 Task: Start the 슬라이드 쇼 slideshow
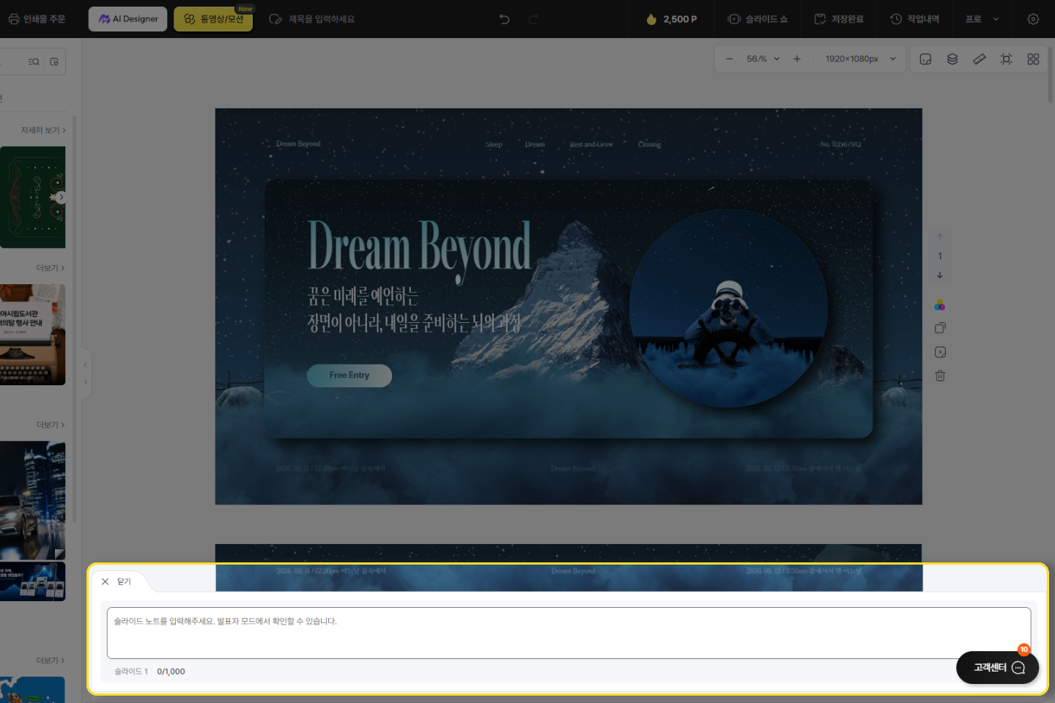(758, 19)
